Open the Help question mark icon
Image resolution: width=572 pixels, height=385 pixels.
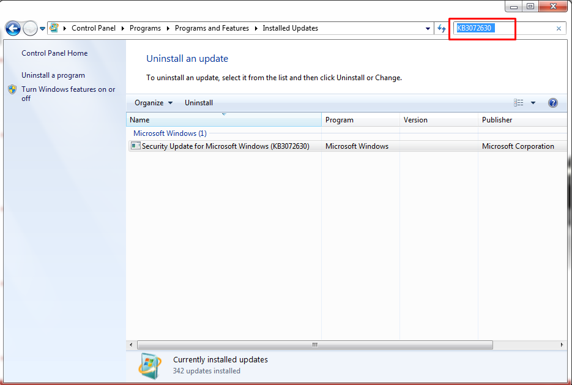[x=553, y=103]
